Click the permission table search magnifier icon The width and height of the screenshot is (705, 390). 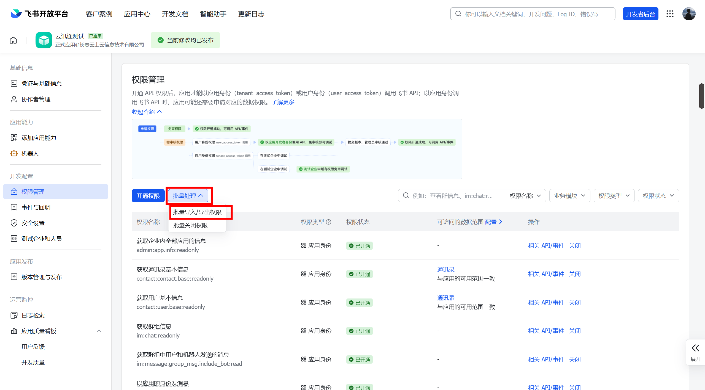[x=406, y=195]
